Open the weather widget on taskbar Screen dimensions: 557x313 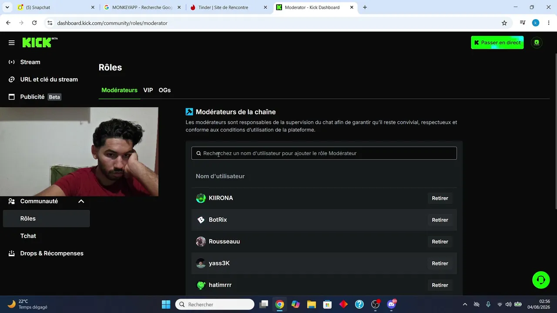click(28, 304)
